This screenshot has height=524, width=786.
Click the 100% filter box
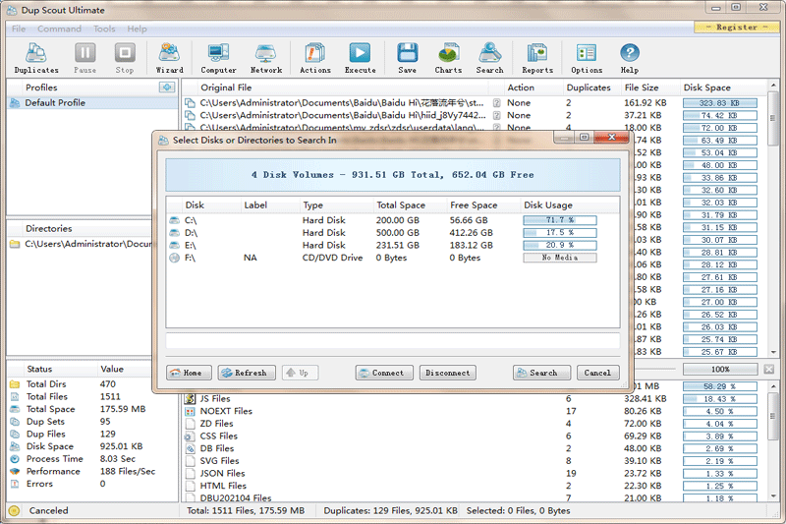point(720,369)
